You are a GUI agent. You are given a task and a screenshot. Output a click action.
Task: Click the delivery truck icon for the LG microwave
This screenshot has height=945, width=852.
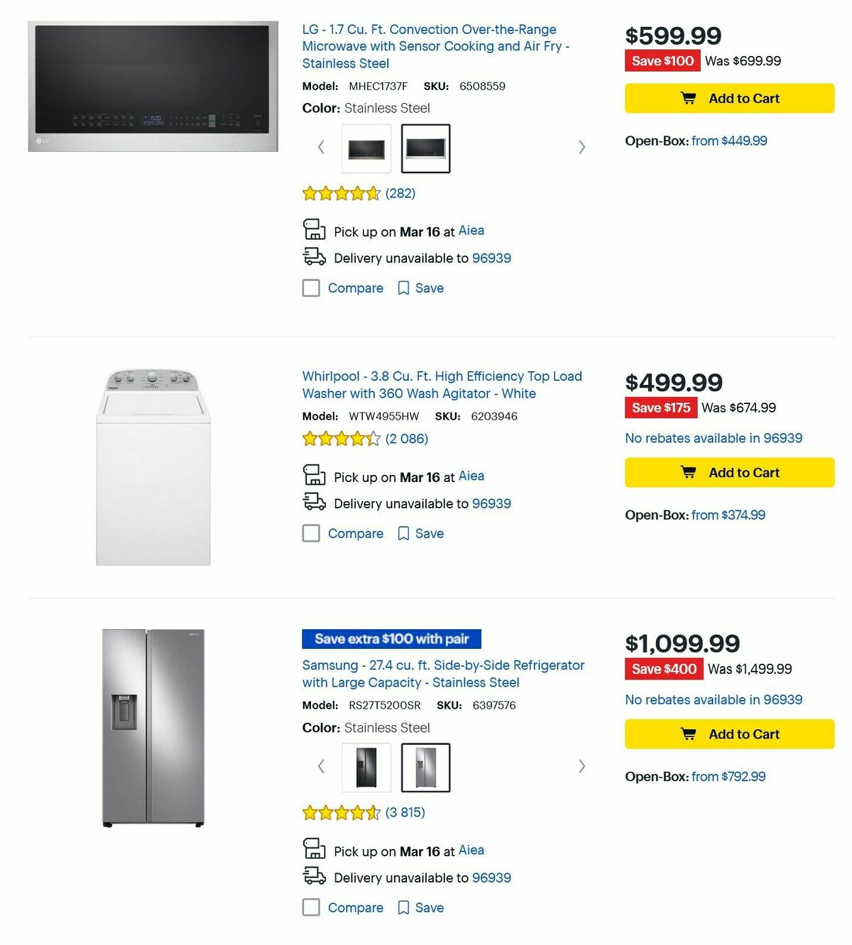pyautogui.click(x=313, y=256)
